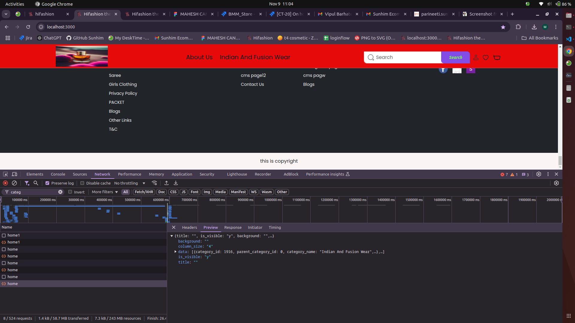
Task: Click the perfume logo thumbnail
Action: 82,56
